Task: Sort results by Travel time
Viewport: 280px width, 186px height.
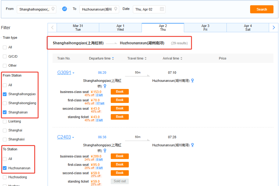Action: (137, 58)
